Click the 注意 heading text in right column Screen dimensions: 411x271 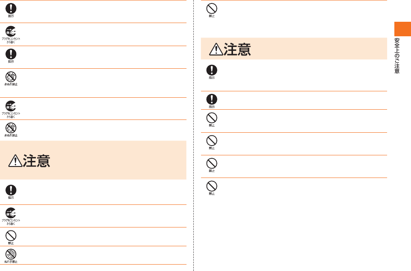237,50
